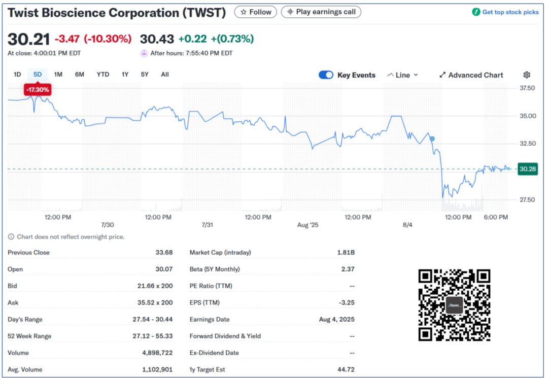Select the 5D time range tab
Viewport: 548px width, 378px height.
38,75
